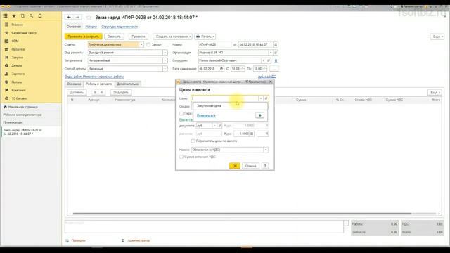This screenshot has height=253, width=450.
Task: Confirm dialog with OK button
Action: 234,166
